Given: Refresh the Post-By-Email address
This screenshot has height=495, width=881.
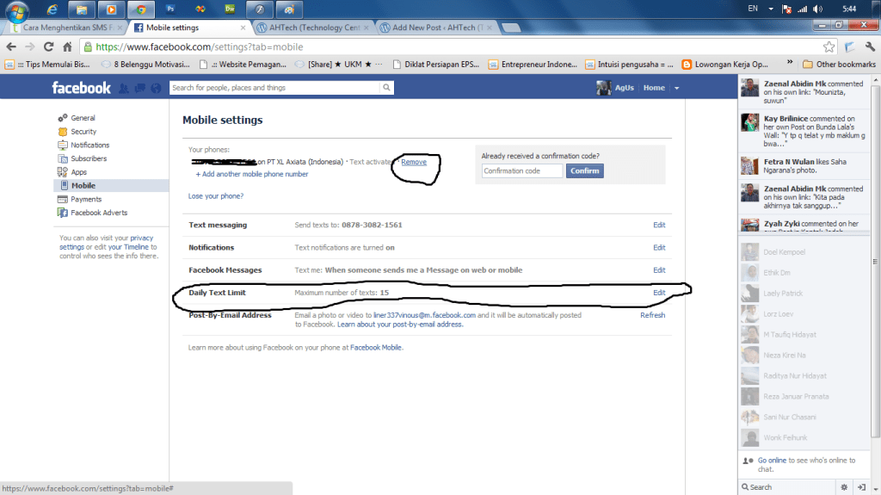Looking at the screenshot, I should pyautogui.click(x=652, y=315).
